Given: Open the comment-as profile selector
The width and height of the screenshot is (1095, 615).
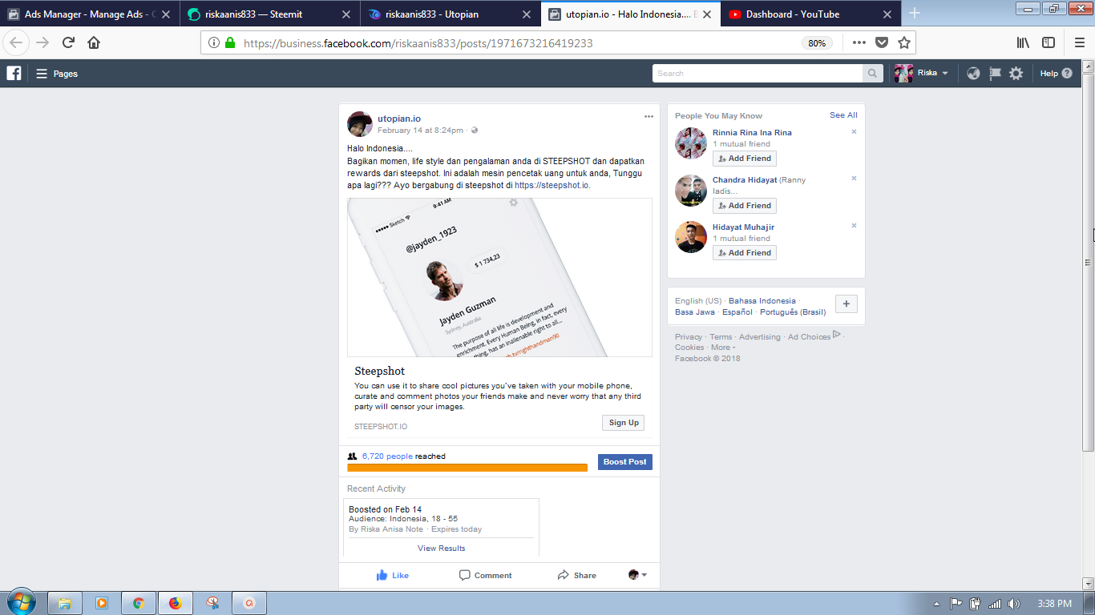Looking at the screenshot, I should click(637, 575).
